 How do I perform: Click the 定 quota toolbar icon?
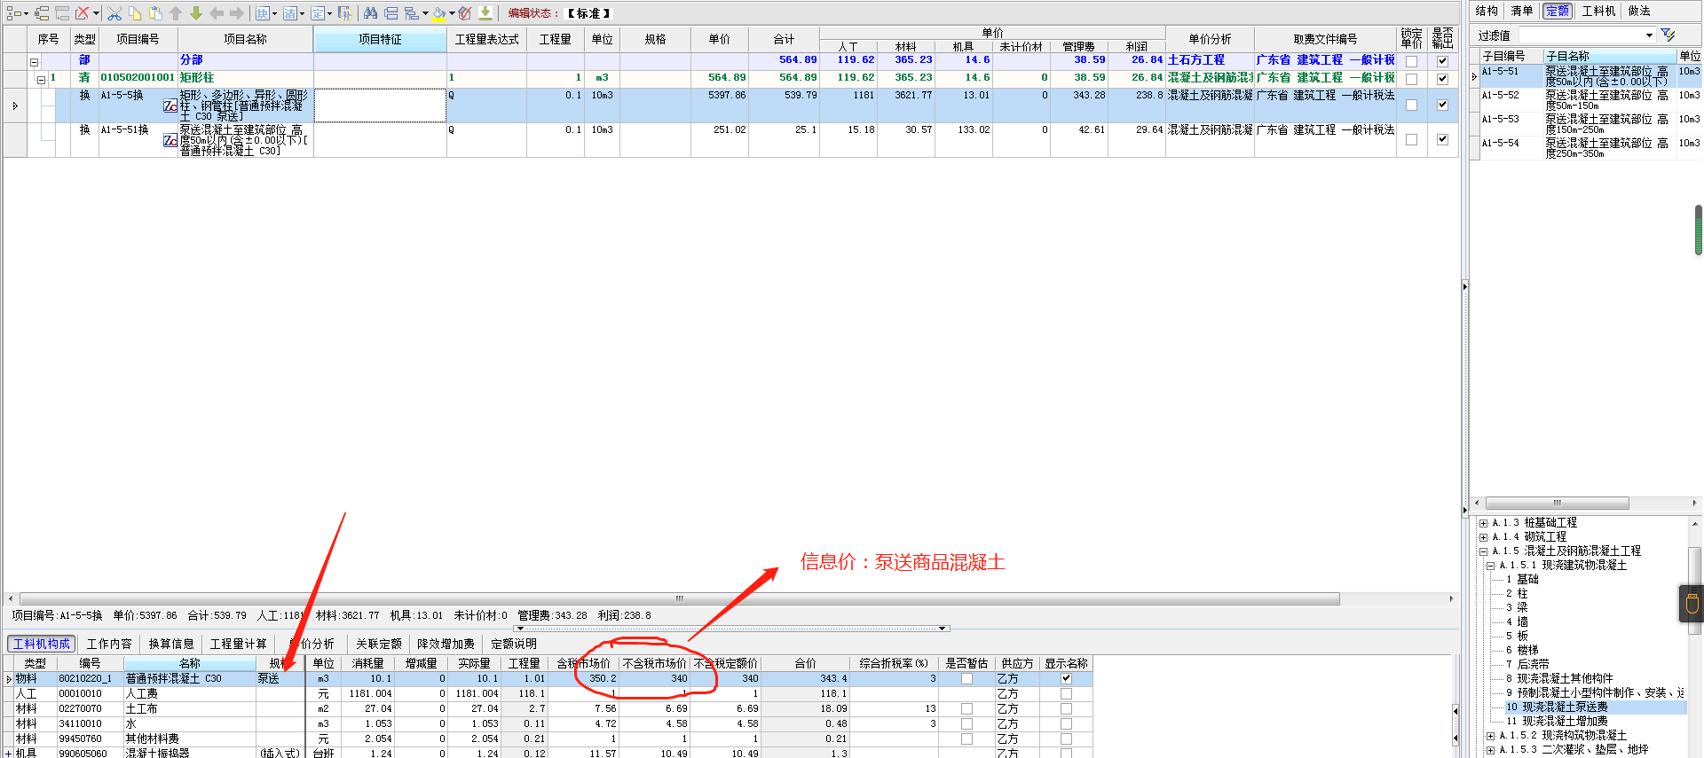[x=318, y=13]
